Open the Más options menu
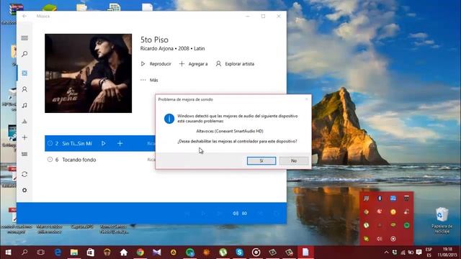 pyautogui.click(x=149, y=80)
